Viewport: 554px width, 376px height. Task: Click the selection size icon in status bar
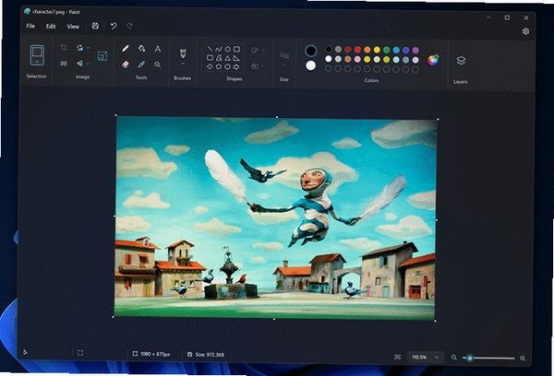80,353
